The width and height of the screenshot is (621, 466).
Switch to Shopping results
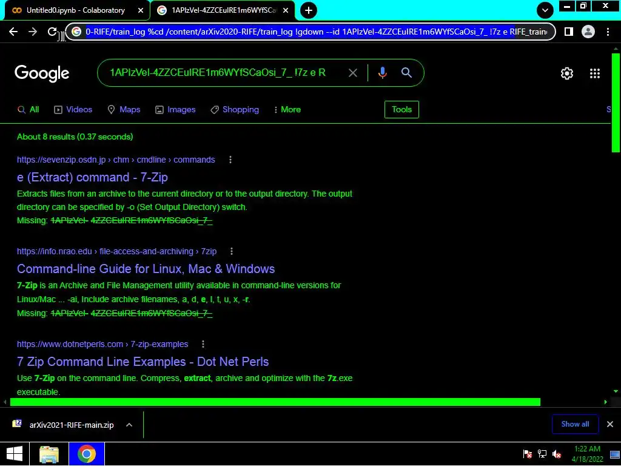click(x=235, y=110)
